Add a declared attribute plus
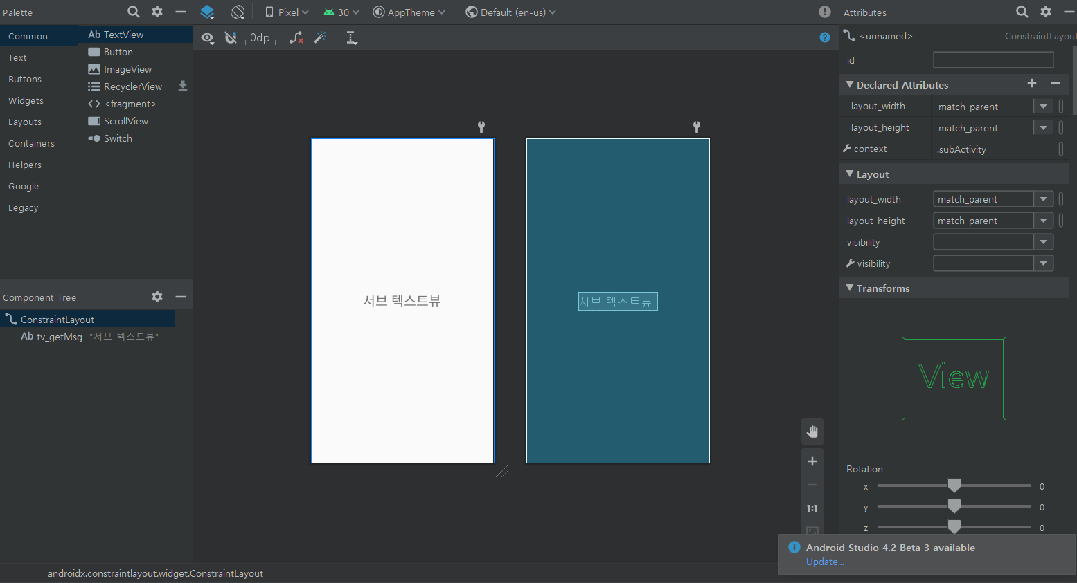 click(x=1032, y=84)
